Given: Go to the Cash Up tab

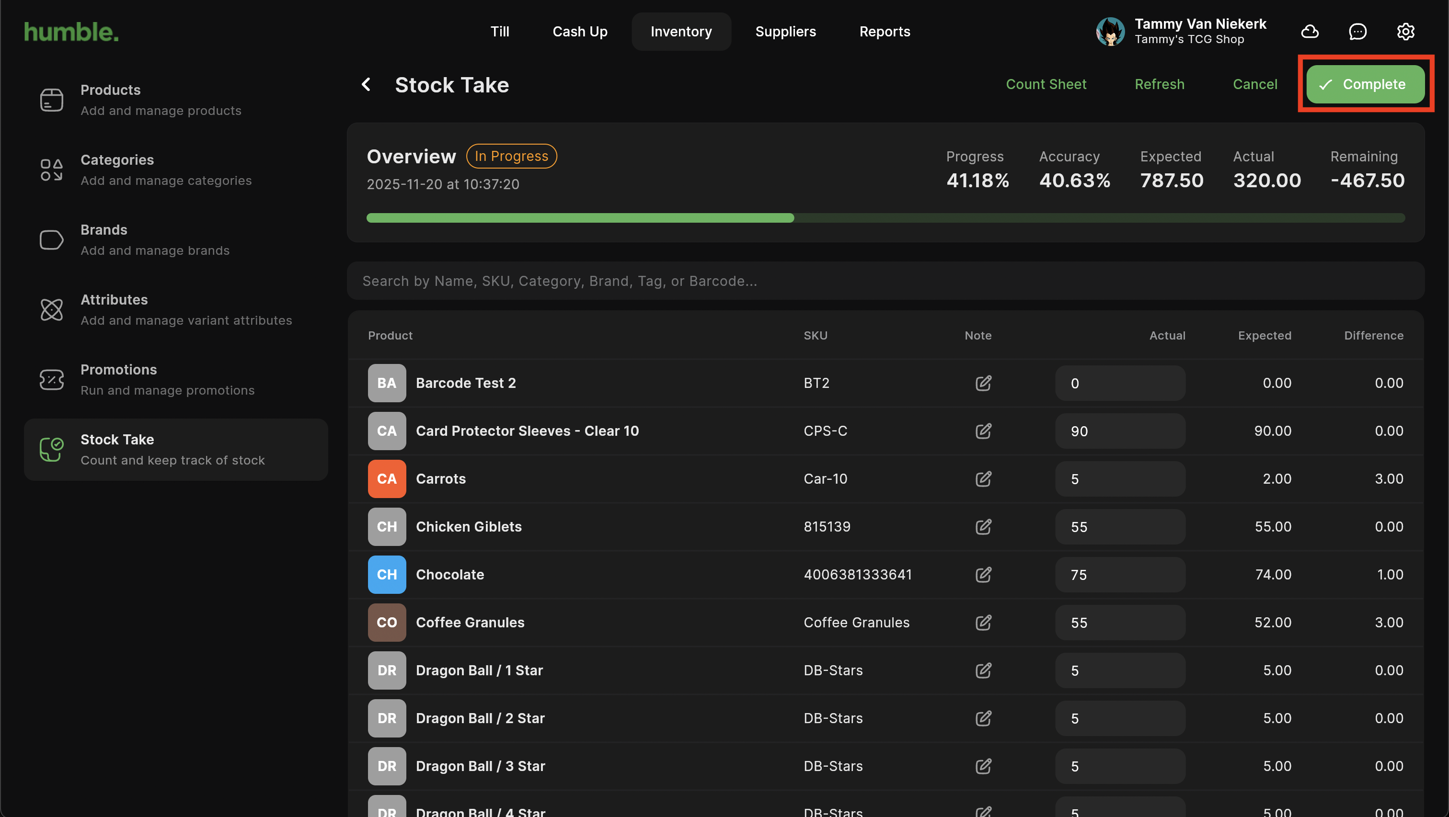Looking at the screenshot, I should [x=579, y=32].
